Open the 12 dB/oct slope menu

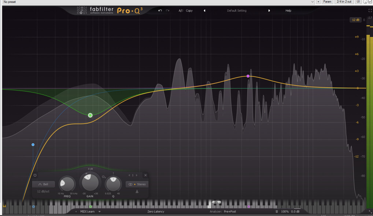tap(43, 192)
